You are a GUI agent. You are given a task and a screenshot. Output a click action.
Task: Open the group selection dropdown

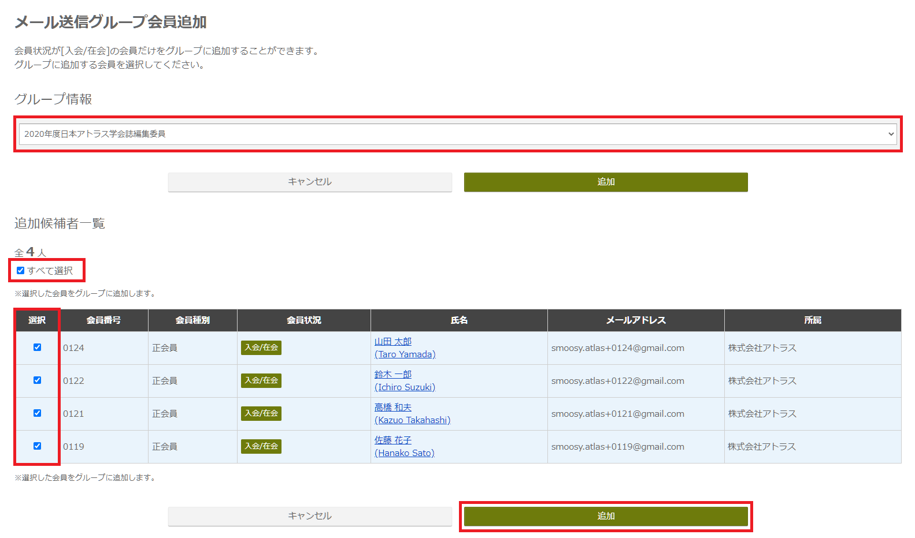coord(457,134)
